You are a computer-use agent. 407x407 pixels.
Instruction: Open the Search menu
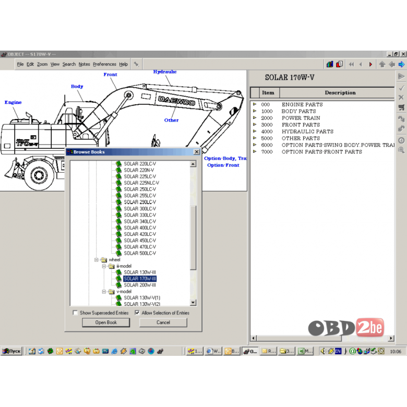(x=69, y=64)
